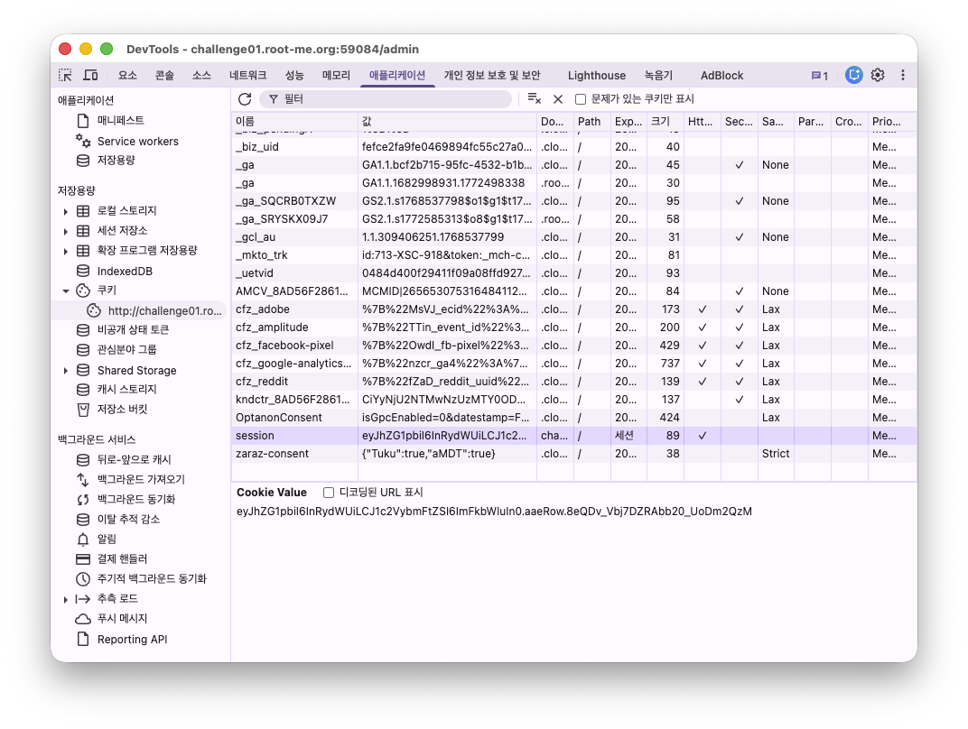Select the cfz_adobe cookie row
Screen dimensions: 968x729
coord(573,309)
